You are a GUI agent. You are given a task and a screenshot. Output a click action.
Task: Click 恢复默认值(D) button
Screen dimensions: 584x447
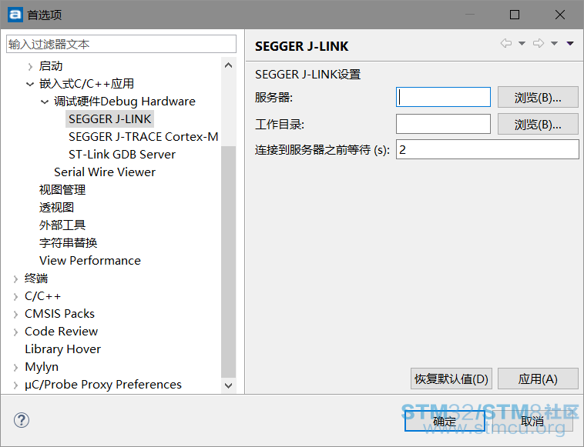point(451,379)
